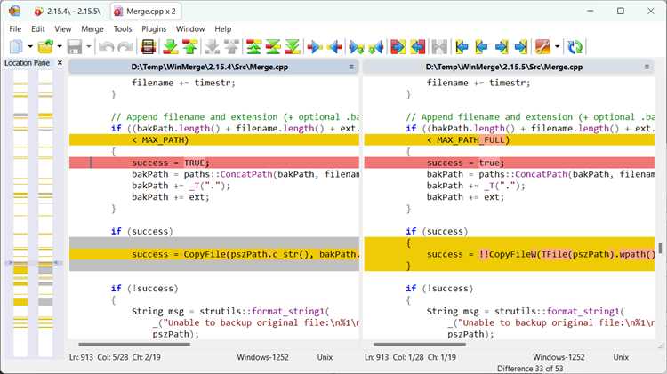The height and width of the screenshot is (374, 667).
Task: Open the left pane header menu icon
Action: click(x=351, y=67)
